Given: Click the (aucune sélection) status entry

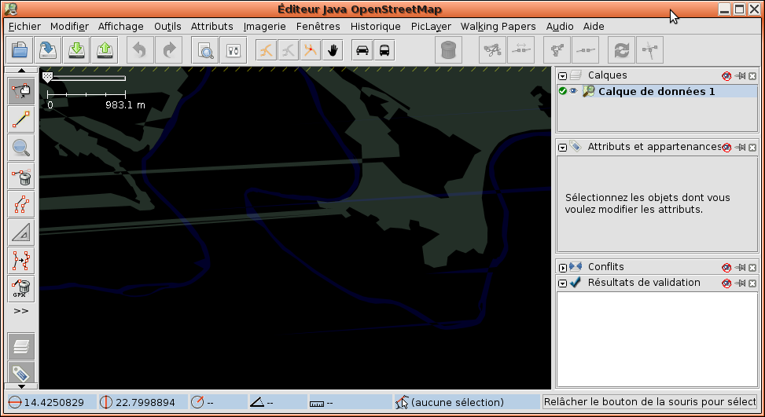Looking at the screenshot, I should click(x=466, y=402).
